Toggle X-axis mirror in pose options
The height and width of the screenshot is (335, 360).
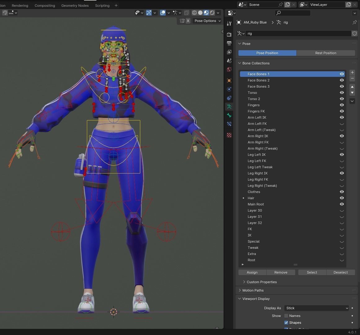188,21
